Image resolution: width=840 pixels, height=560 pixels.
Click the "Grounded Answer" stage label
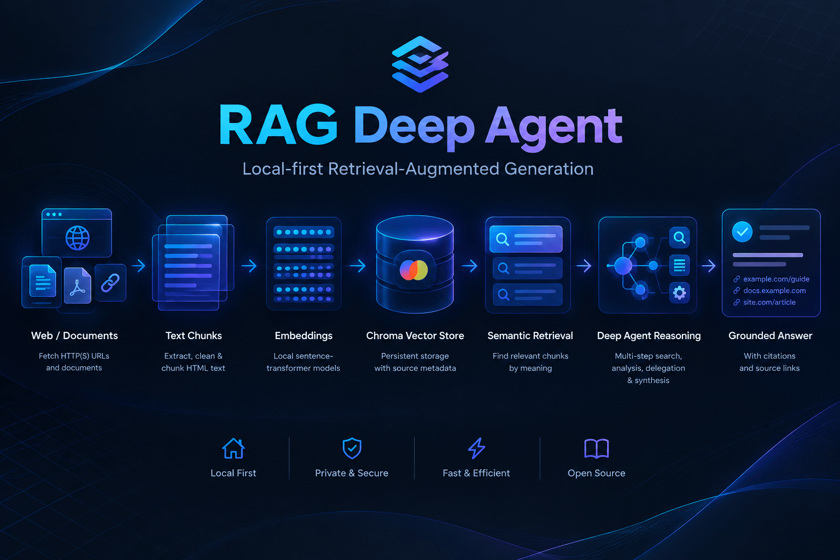[770, 336]
